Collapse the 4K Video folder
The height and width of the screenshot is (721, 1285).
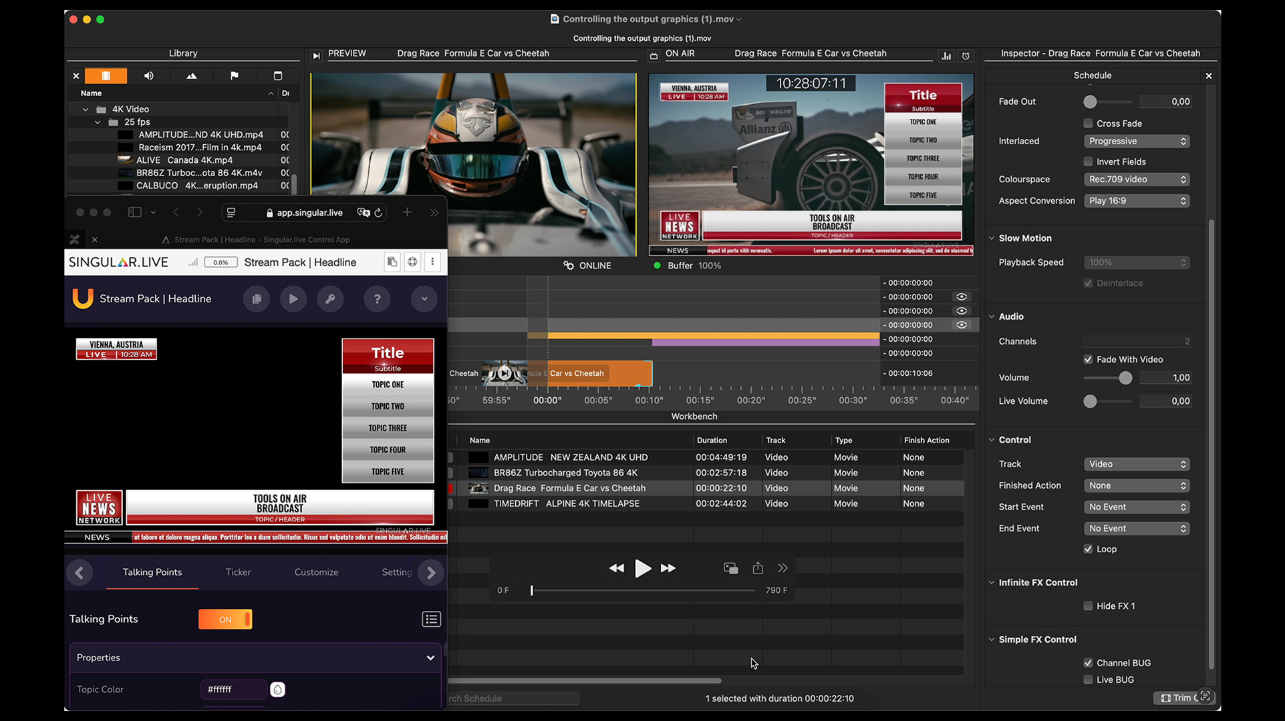pyautogui.click(x=86, y=109)
